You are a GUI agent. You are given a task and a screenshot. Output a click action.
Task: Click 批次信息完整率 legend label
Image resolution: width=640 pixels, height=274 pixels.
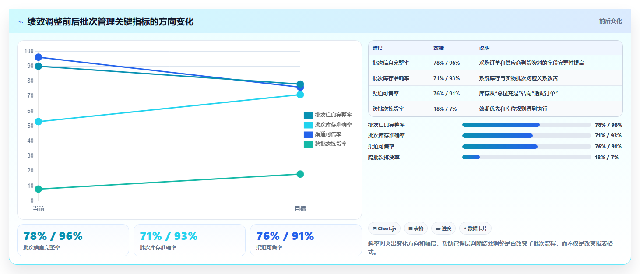click(334, 115)
